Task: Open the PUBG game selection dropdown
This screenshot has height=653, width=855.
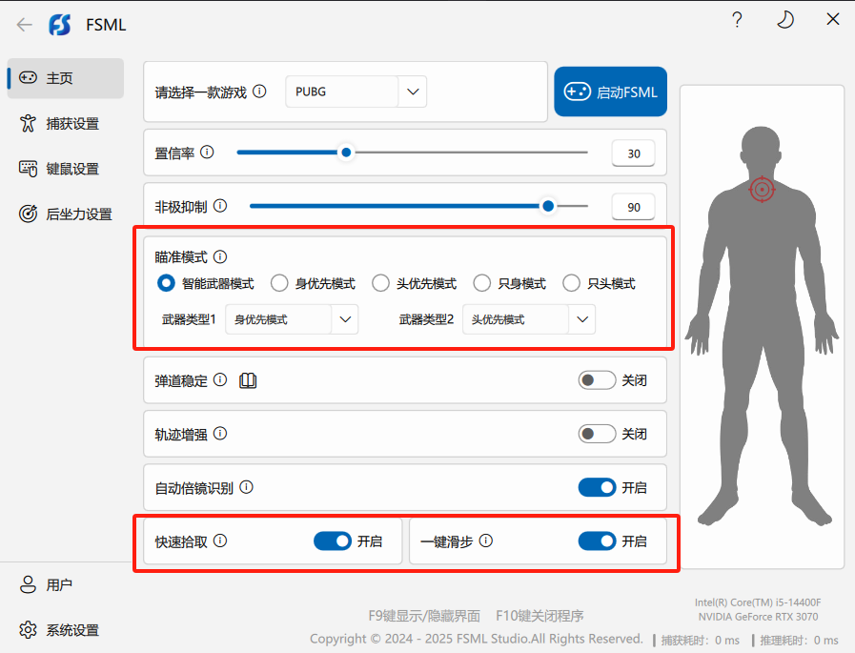Action: tap(412, 92)
